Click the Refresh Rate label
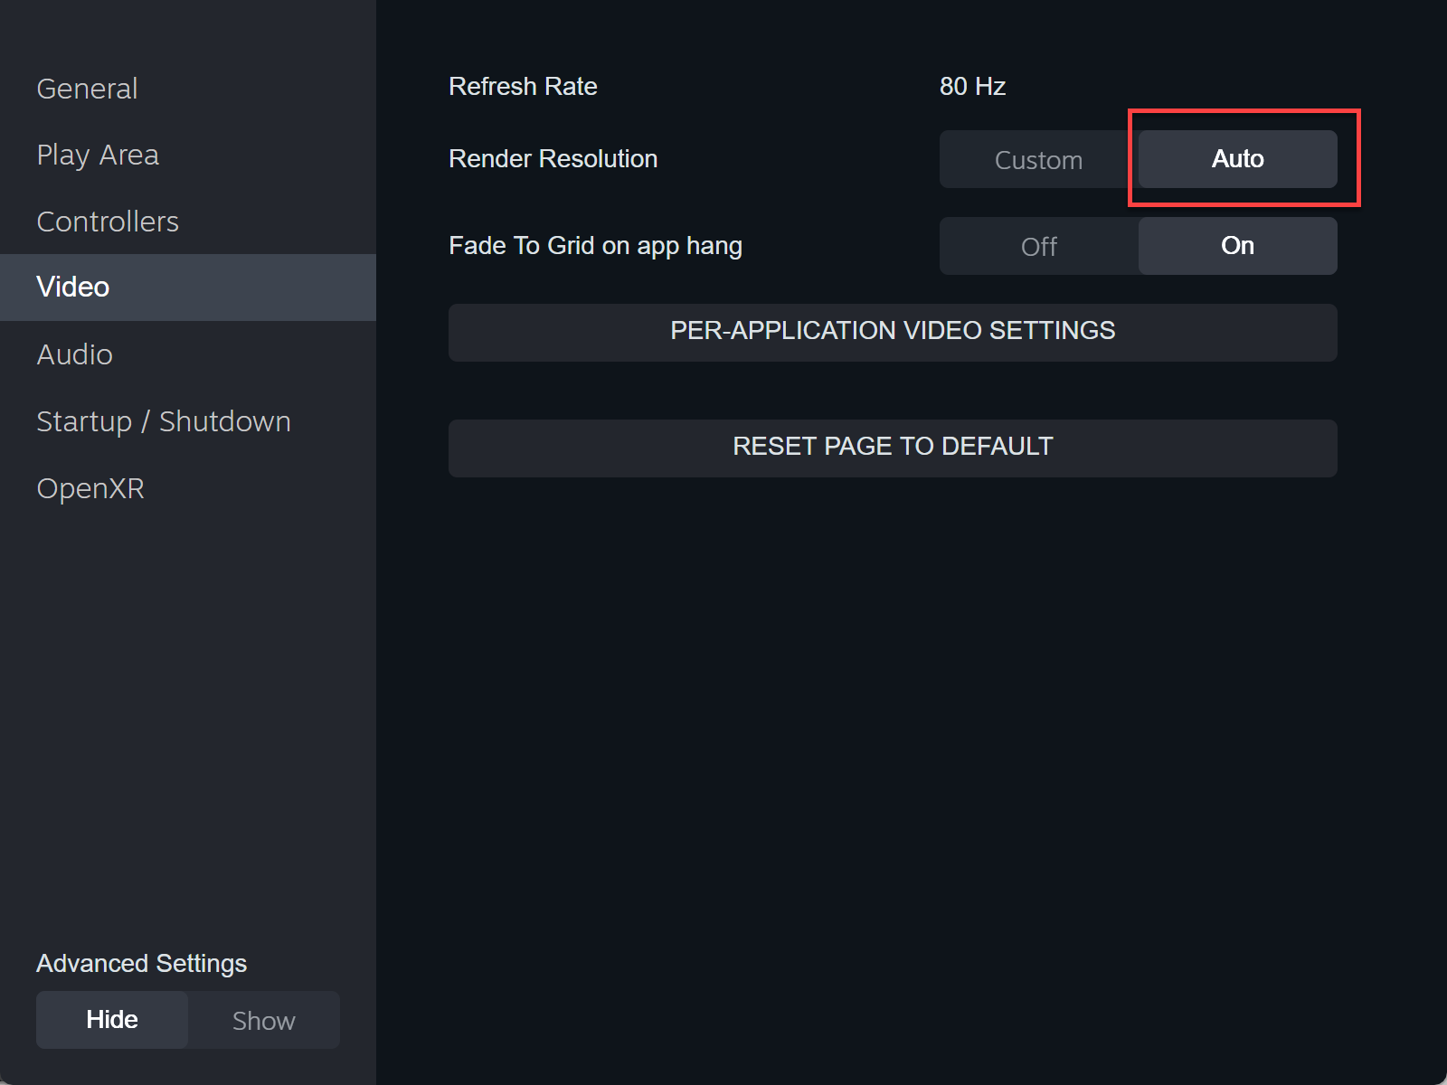Image resolution: width=1447 pixels, height=1085 pixels. click(x=523, y=86)
